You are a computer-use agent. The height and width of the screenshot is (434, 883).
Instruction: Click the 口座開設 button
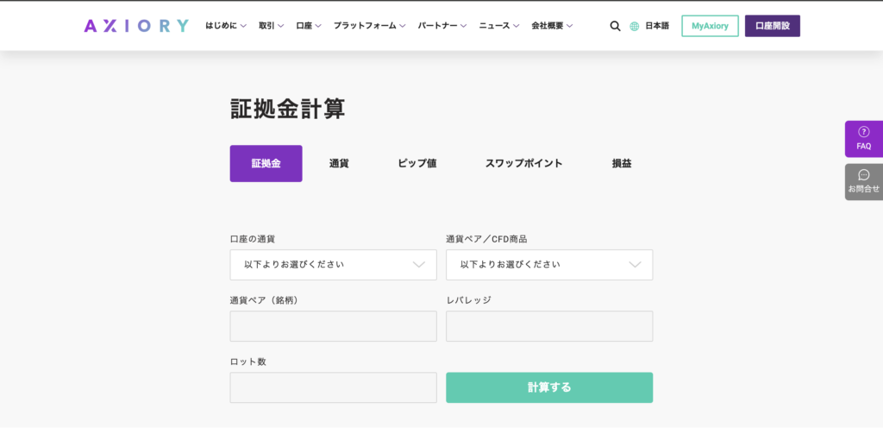[772, 26]
